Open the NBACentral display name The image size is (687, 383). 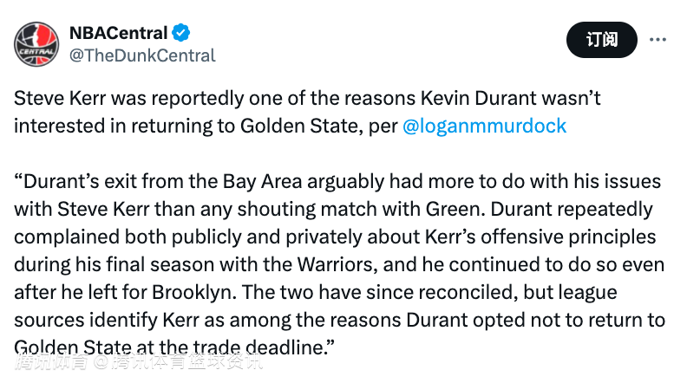(118, 33)
